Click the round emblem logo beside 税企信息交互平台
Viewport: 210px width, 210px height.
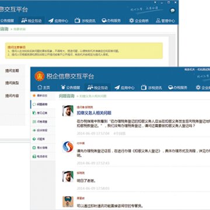tap(40, 76)
